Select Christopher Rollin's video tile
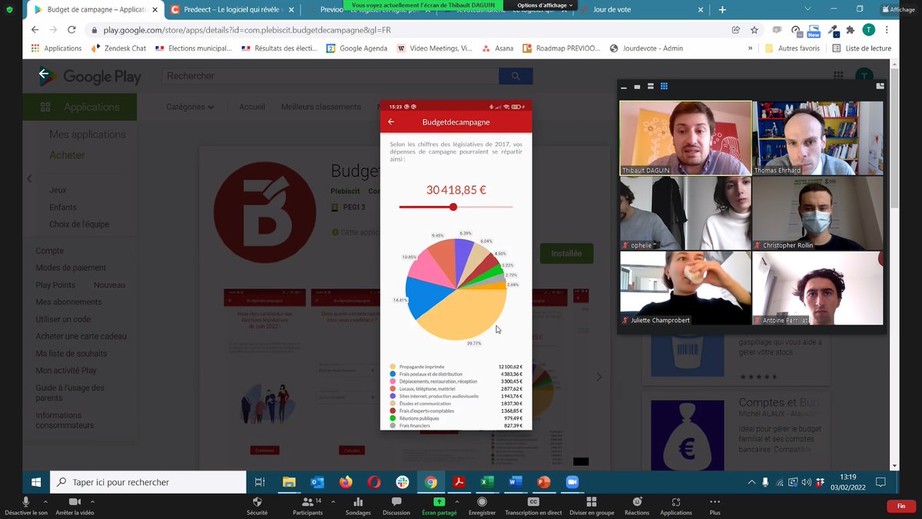This screenshot has width=922, height=519. tap(818, 213)
